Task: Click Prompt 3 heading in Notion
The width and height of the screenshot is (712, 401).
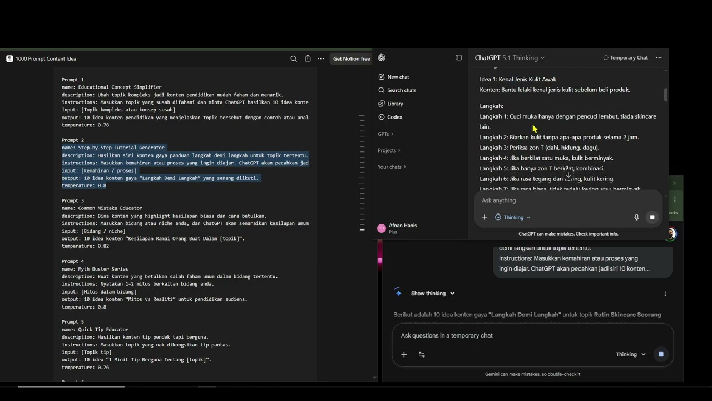Action: (x=73, y=200)
